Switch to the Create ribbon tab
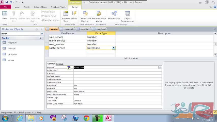 pos(27,7)
